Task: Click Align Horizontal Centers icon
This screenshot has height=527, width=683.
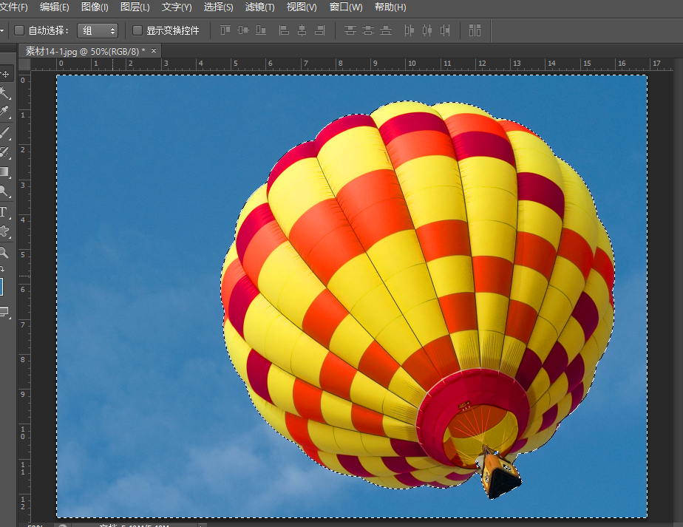Action: [x=302, y=30]
